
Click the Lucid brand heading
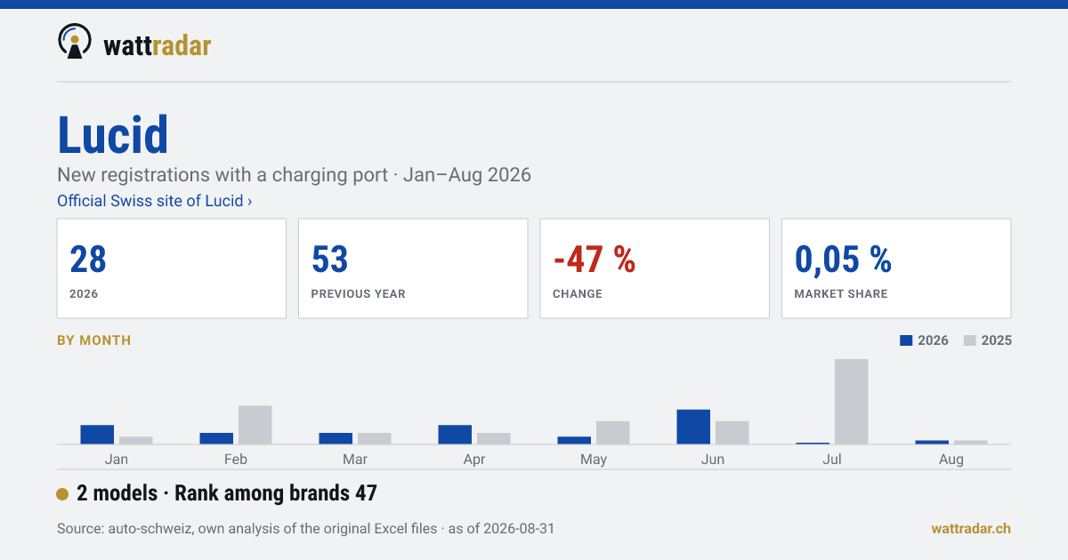113,135
